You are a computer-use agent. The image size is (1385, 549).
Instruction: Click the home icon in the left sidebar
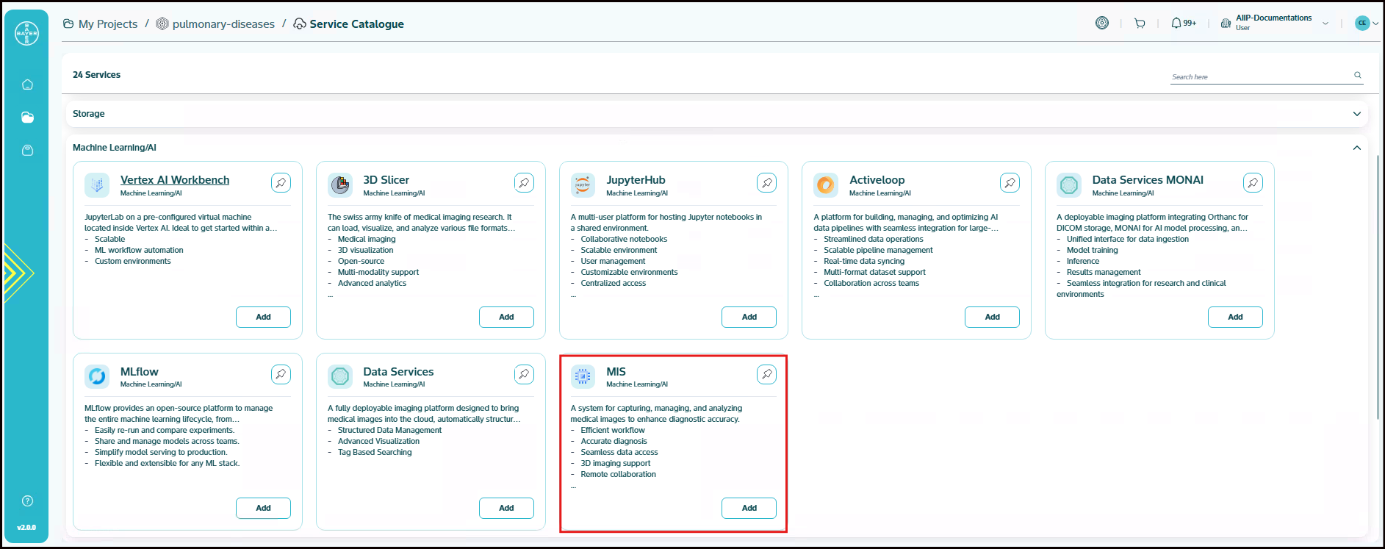[27, 85]
